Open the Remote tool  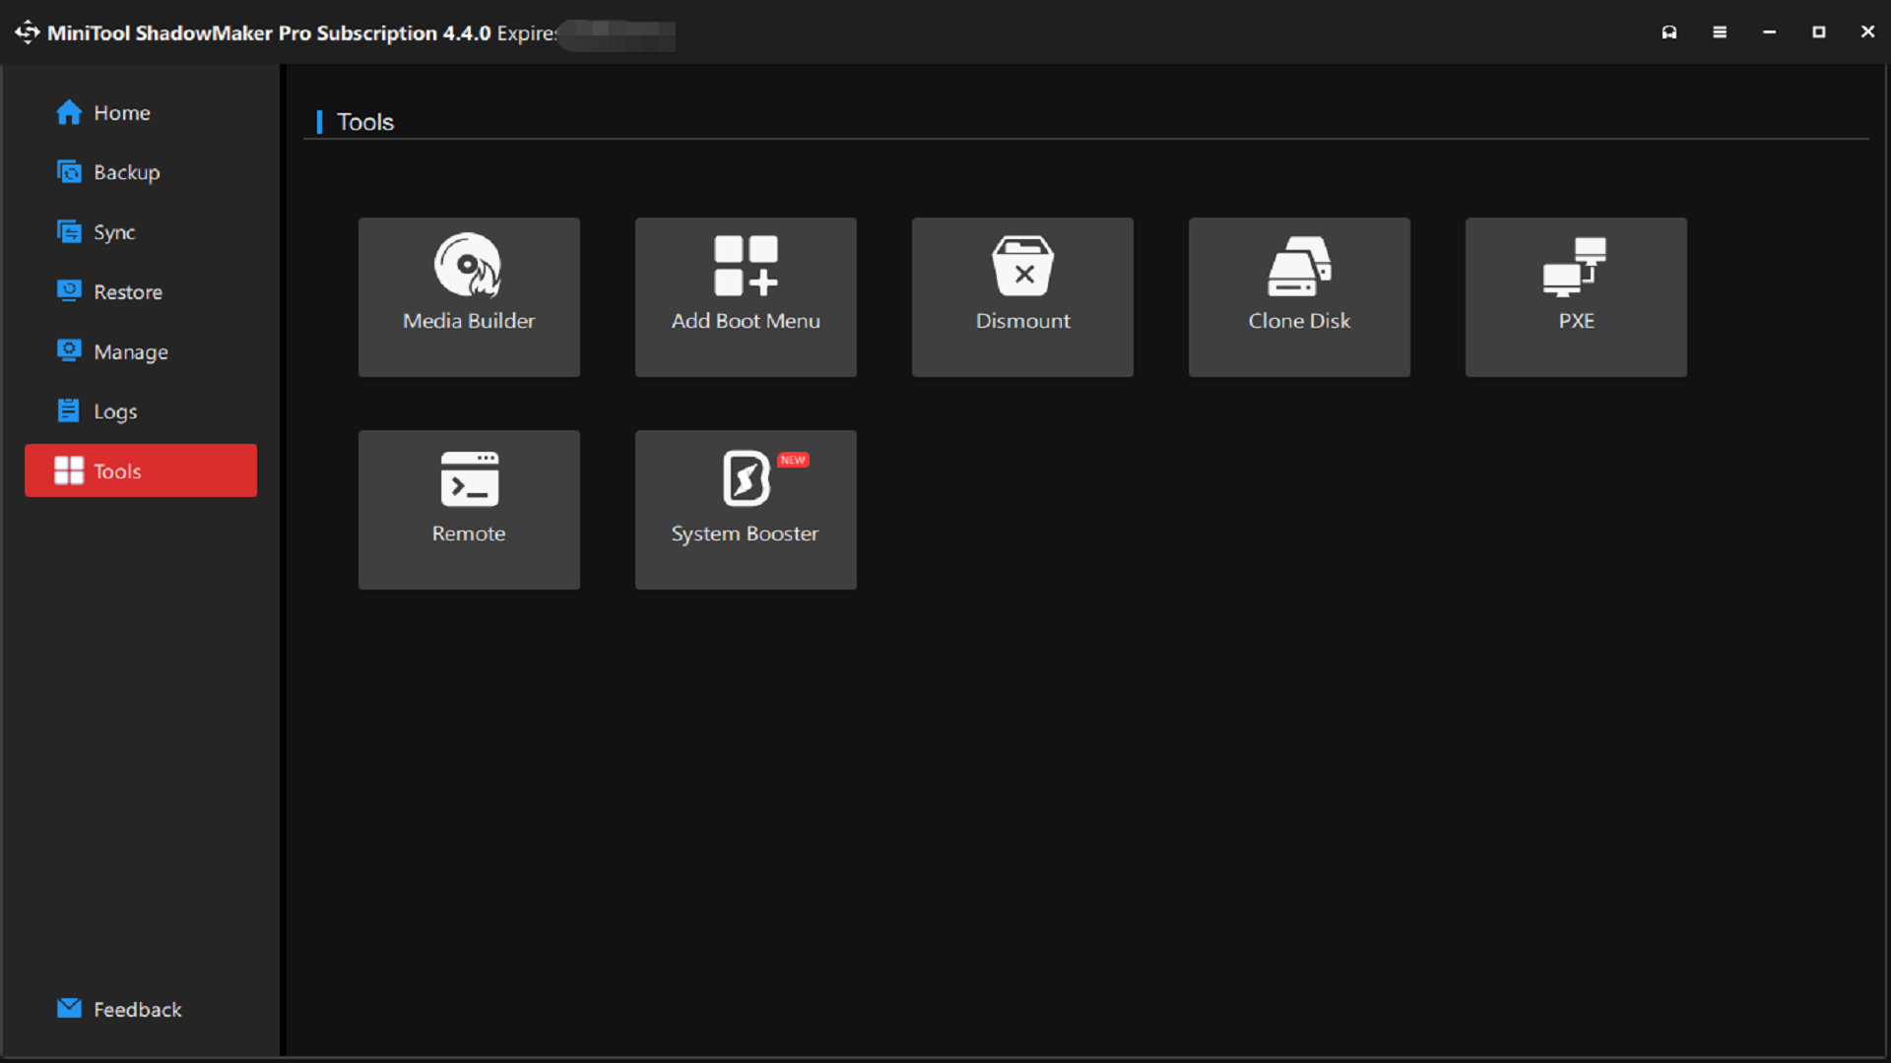tap(469, 509)
